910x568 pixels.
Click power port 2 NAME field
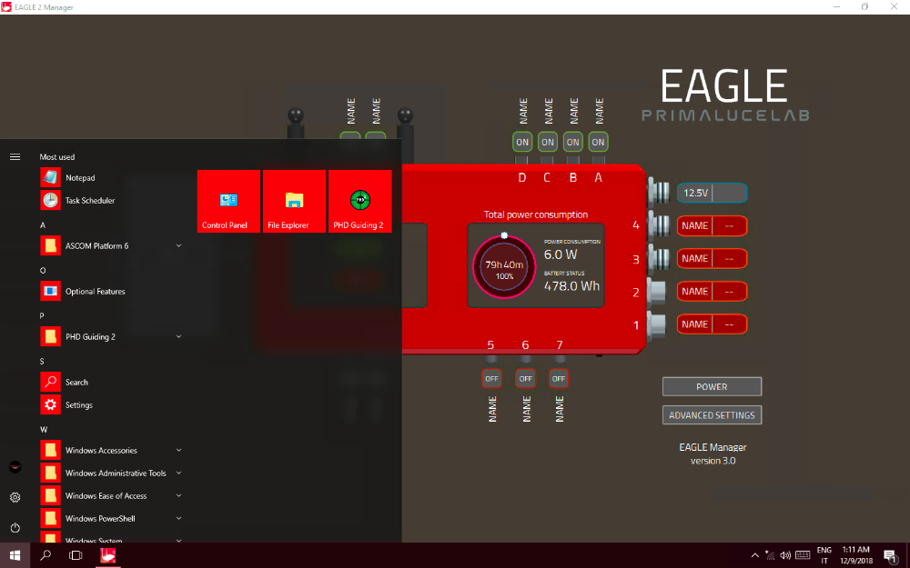point(713,292)
